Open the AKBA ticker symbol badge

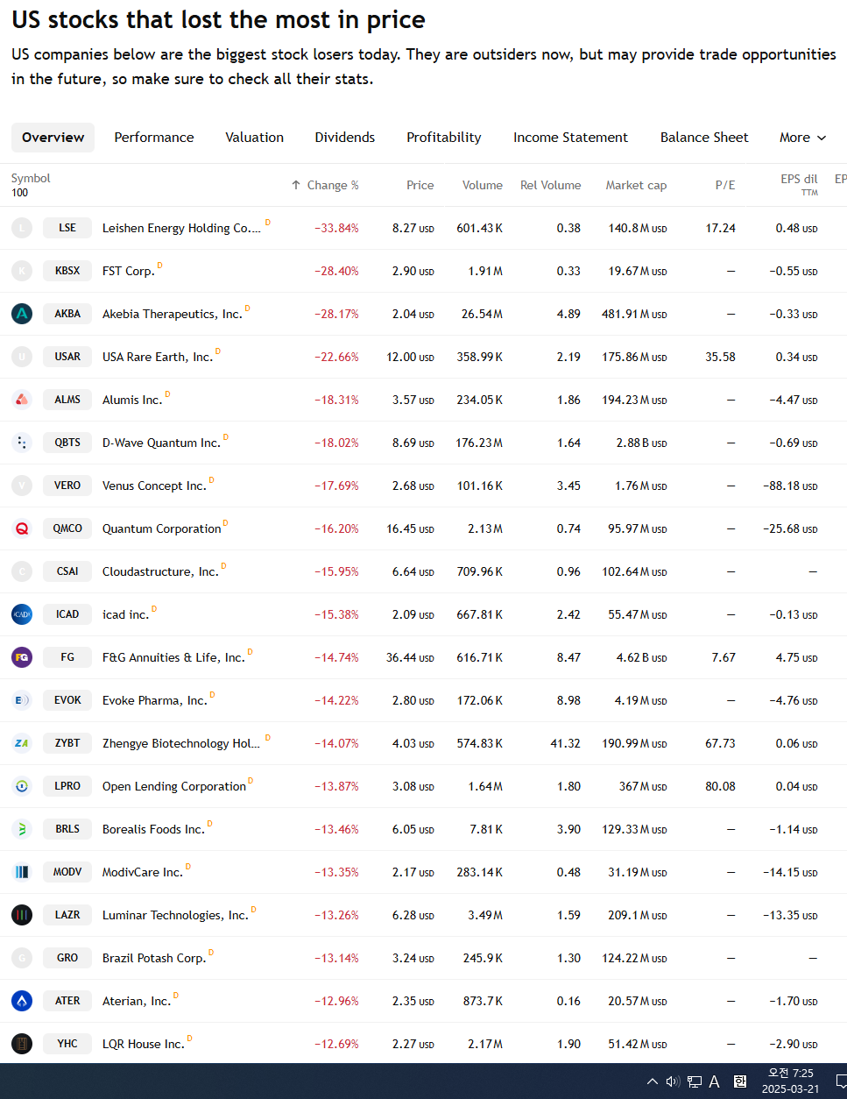click(x=67, y=314)
